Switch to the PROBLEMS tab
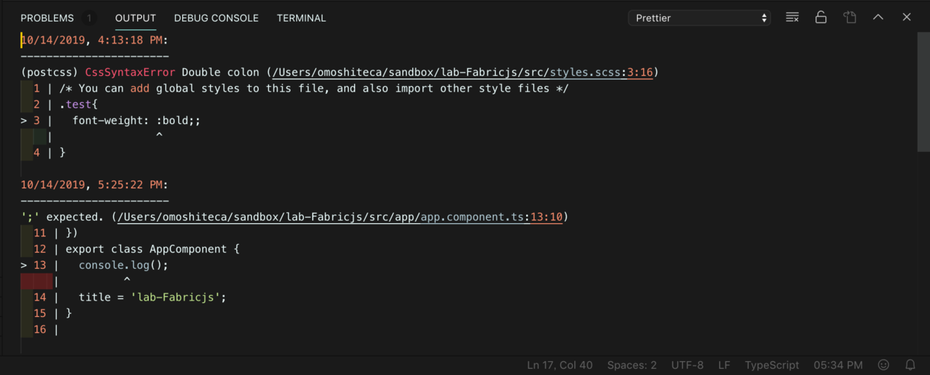The image size is (930, 375). click(47, 18)
